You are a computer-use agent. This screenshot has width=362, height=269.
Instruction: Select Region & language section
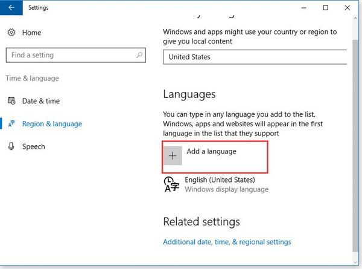tap(52, 124)
